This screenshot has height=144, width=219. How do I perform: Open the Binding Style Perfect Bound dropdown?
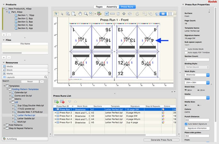197,67
